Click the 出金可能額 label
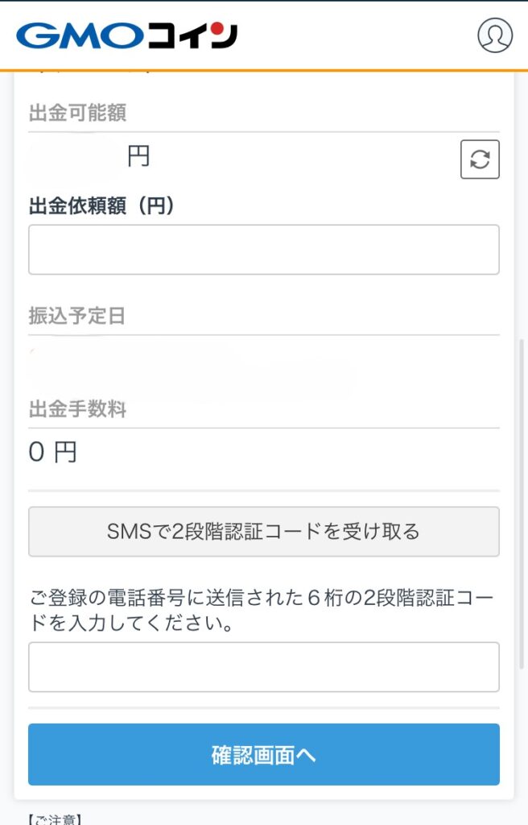Screen dimensions: 528x825 tap(77, 114)
